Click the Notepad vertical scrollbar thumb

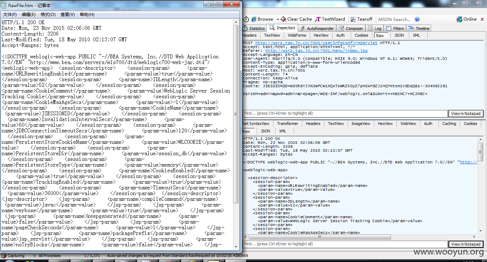point(236,114)
